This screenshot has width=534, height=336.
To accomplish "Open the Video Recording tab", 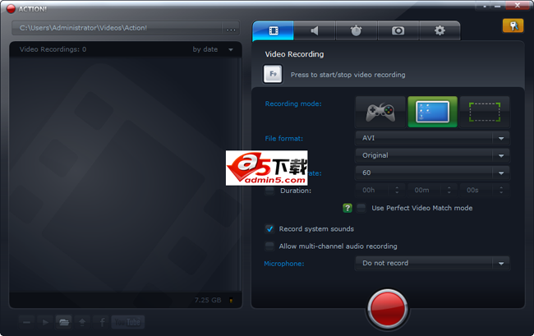I will coord(273,30).
